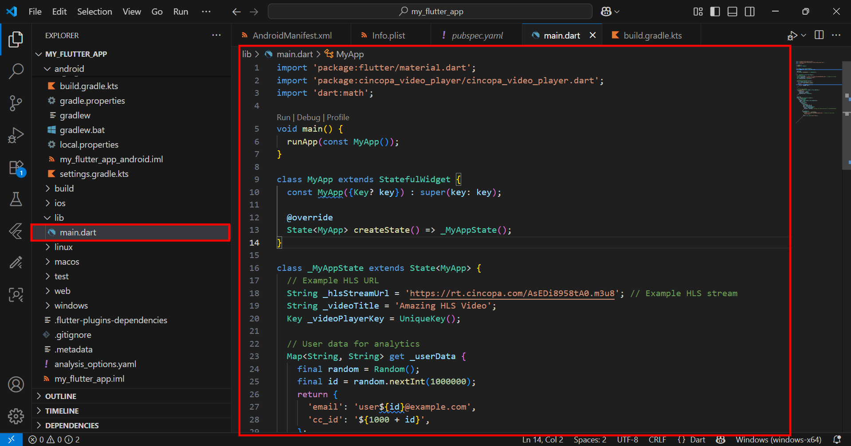
Task: Open the run button dropdown arrow
Action: (804, 35)
